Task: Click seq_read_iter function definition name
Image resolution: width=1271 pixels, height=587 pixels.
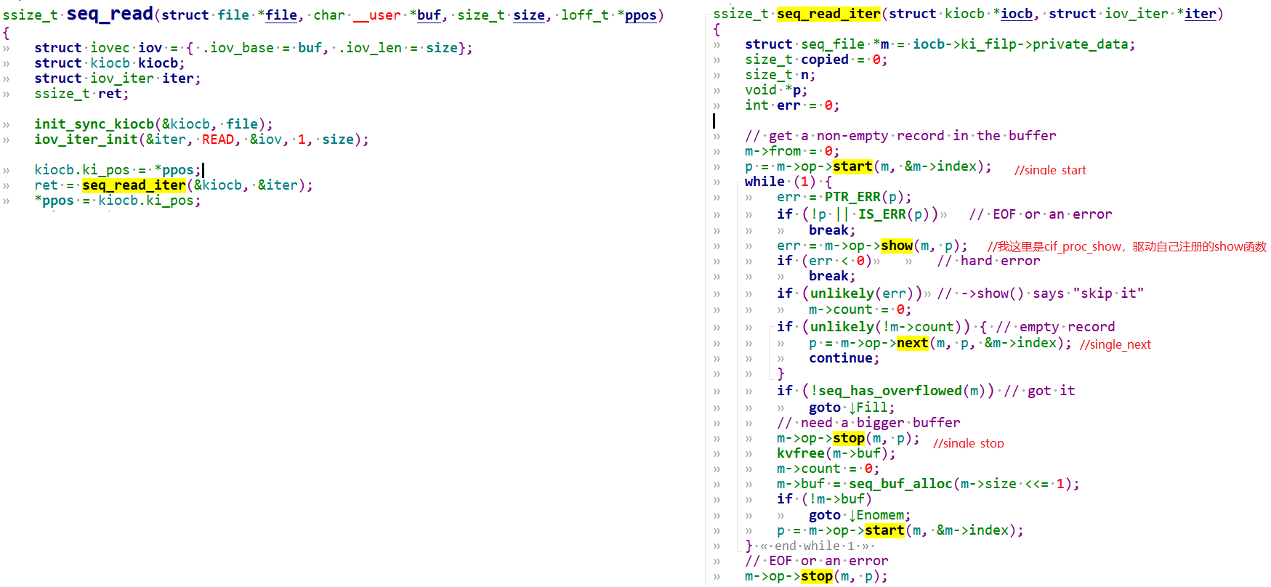Action: pyautogui.click(x=829, y=14)
